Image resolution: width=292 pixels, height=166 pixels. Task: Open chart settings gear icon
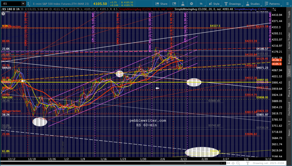click(191, 4)
